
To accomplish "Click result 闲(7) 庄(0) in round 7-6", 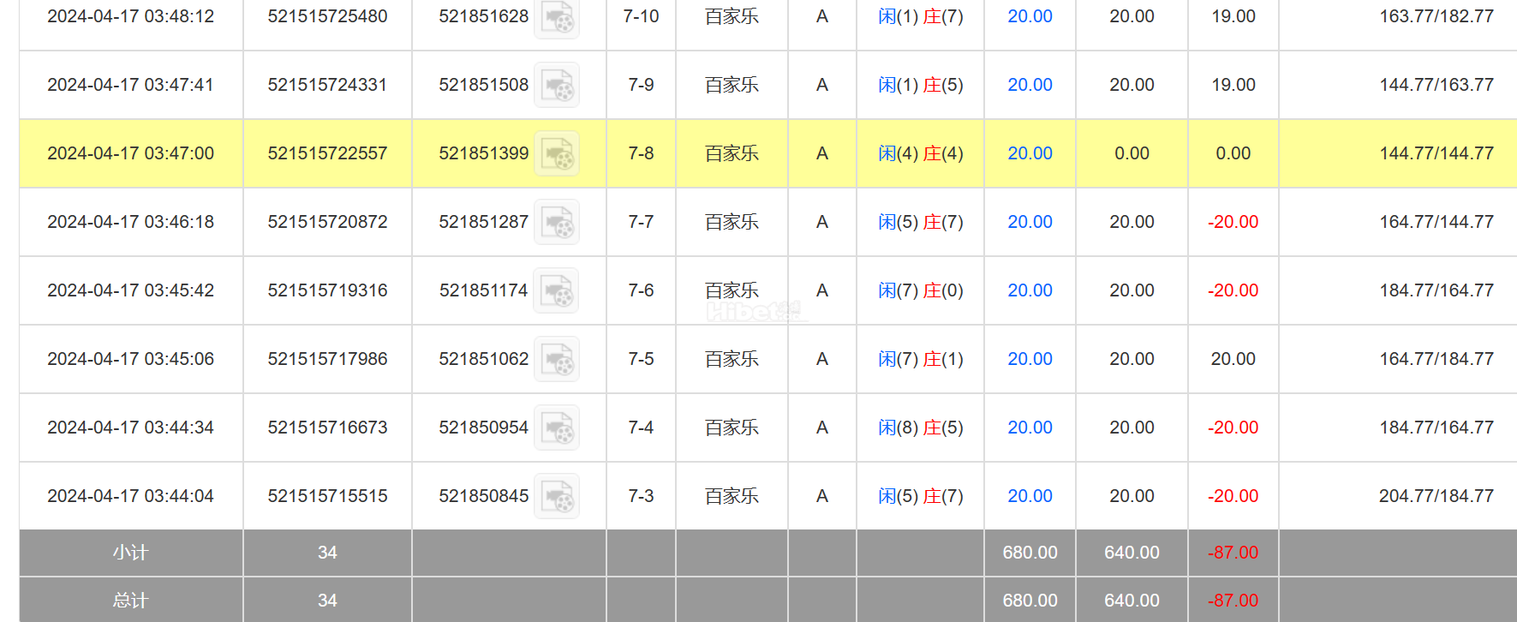I will (x=921, y=290).
